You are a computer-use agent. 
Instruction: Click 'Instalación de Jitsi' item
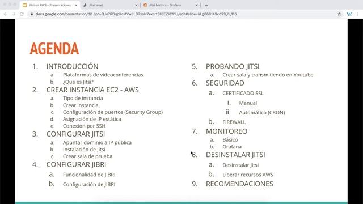pos(84,150)
